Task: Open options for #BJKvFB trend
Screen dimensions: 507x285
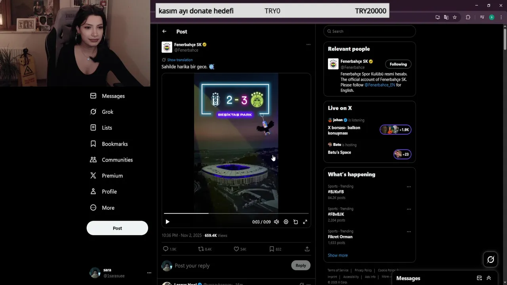Action: tap(409, 186)
